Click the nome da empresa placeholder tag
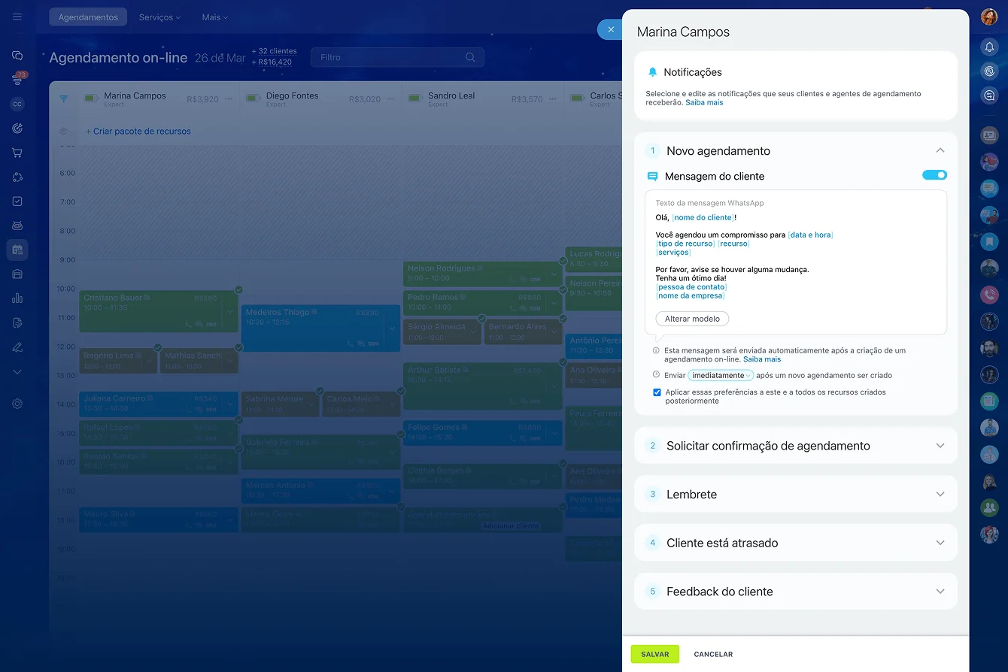Viewport: 1008px width, 672px height. click(691, 295)
